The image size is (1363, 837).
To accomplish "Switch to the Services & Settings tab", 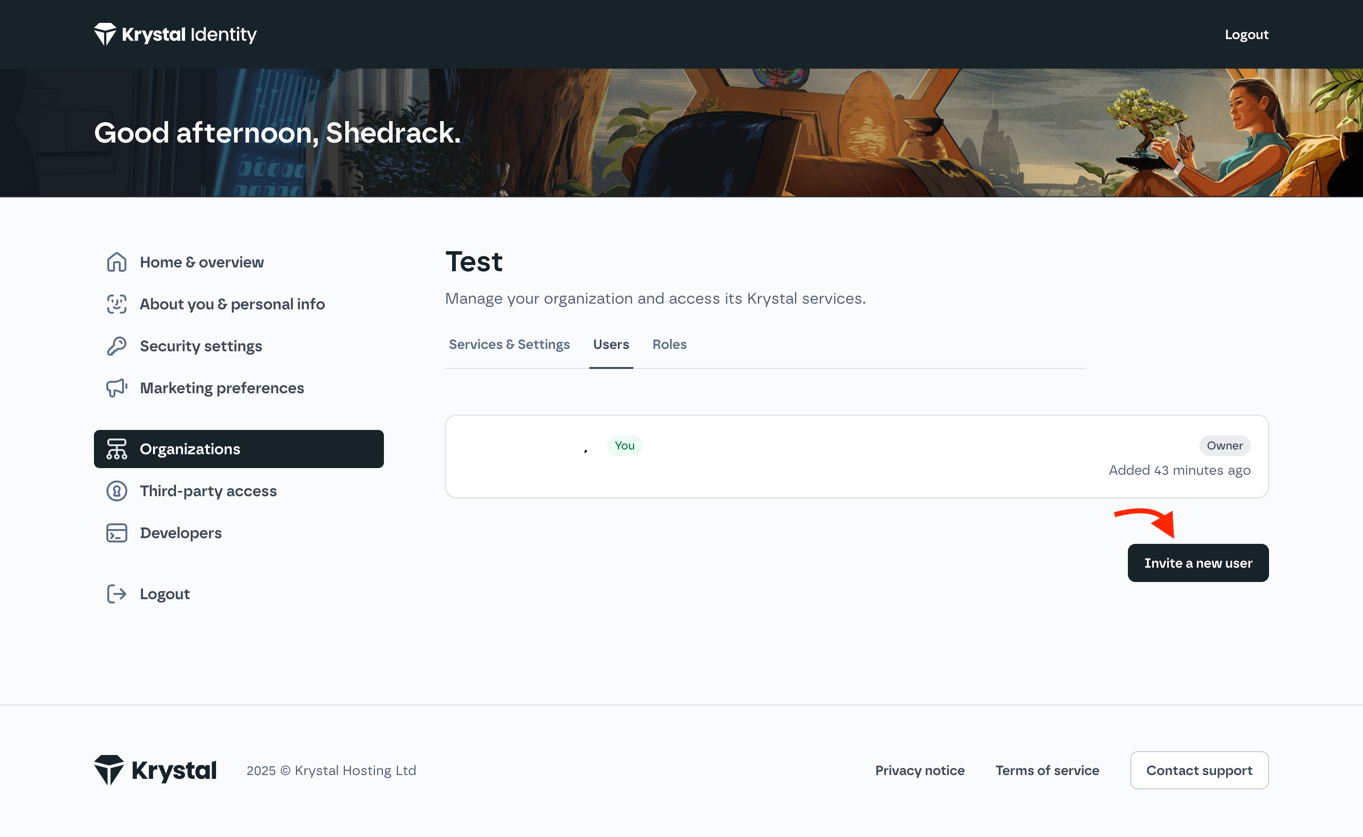I will coord(509,344).
